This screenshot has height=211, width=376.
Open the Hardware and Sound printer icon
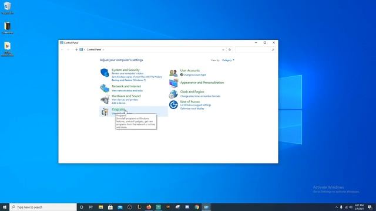tap(105, 99)
